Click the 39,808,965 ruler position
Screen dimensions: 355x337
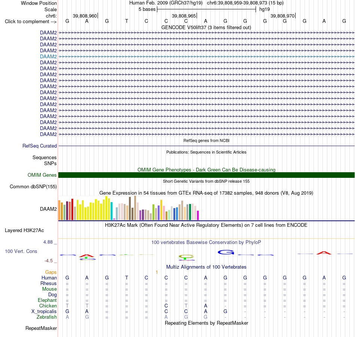click(184, 16)
